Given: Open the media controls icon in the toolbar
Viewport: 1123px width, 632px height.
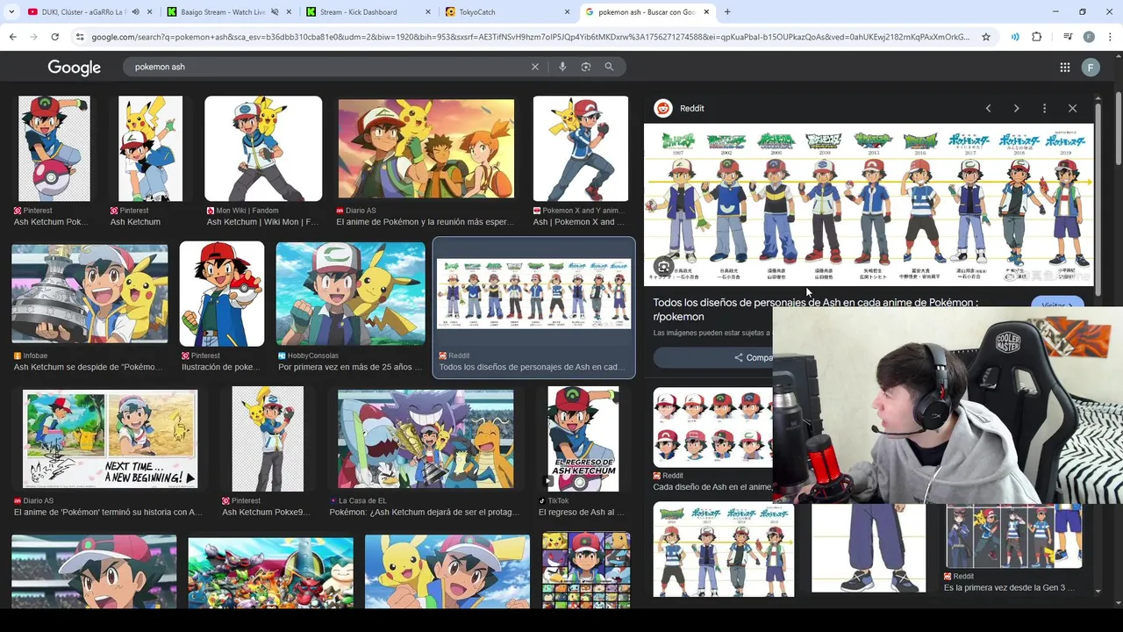Looking at the screenshot, I should point(1068,37).
